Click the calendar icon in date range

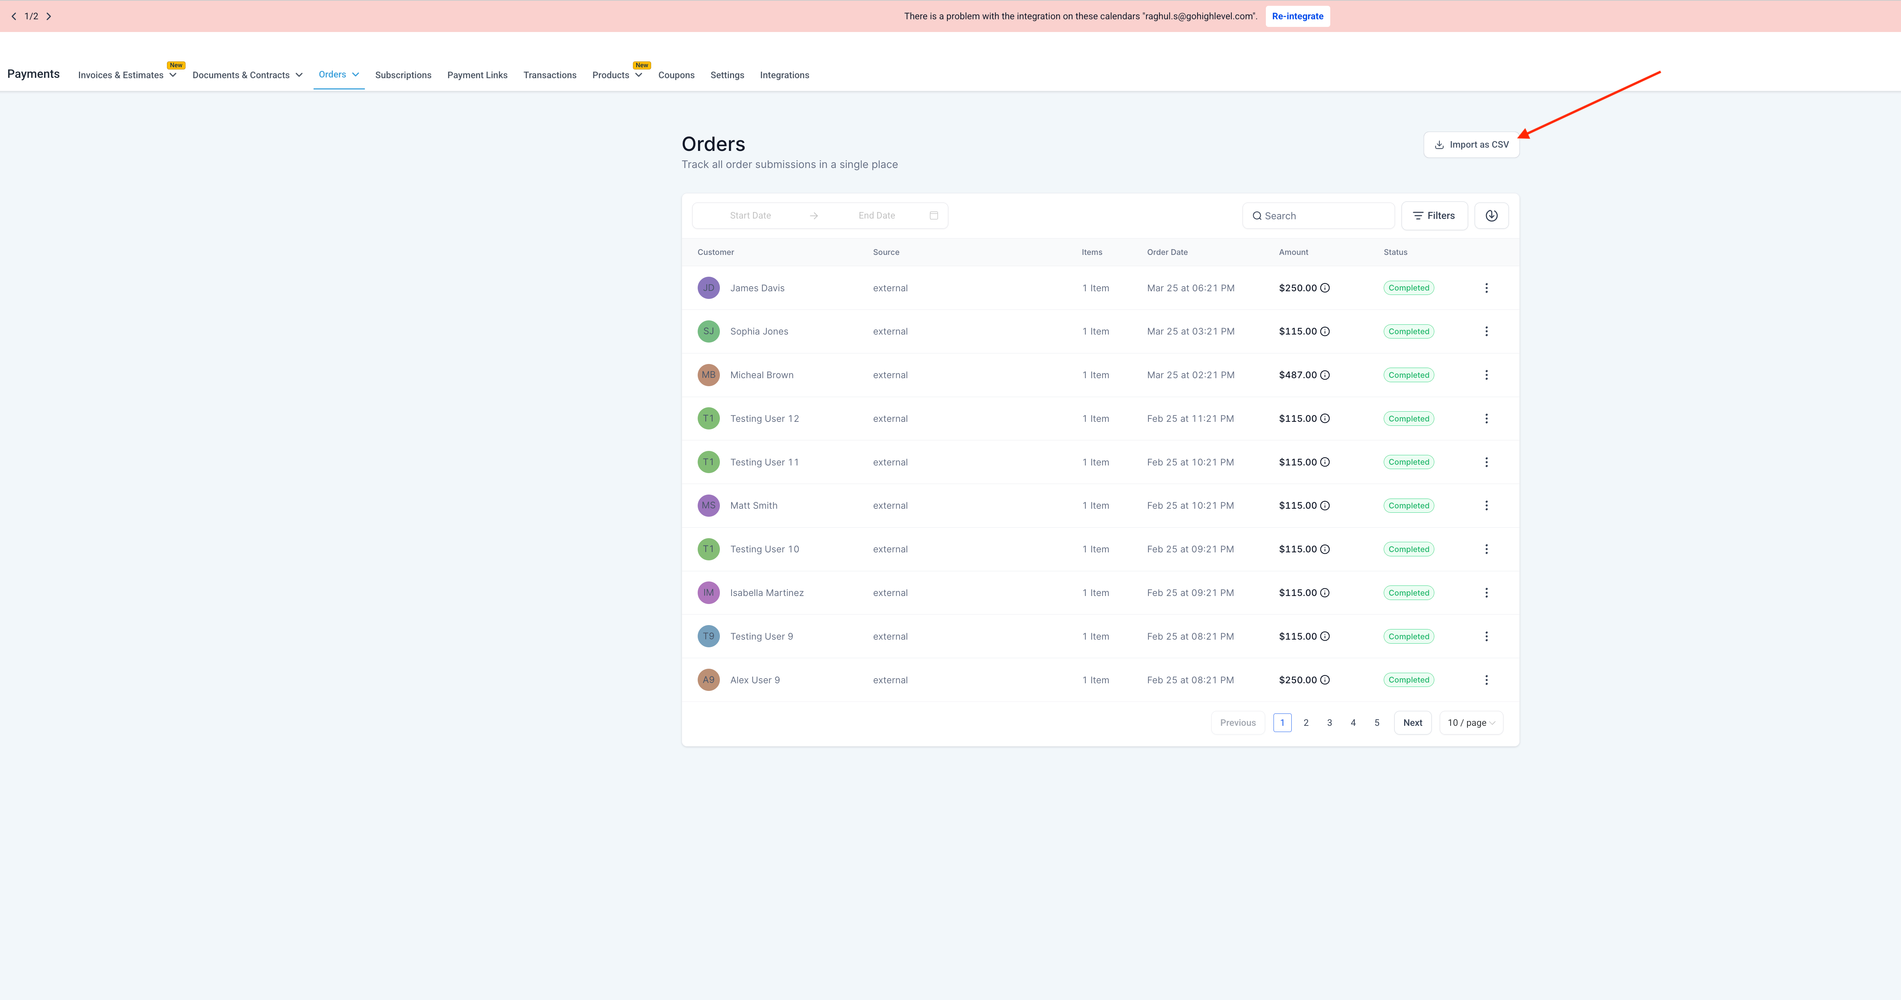click(933, 215)
